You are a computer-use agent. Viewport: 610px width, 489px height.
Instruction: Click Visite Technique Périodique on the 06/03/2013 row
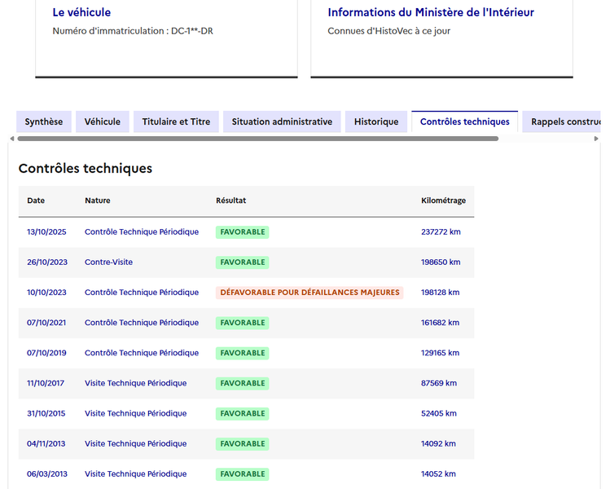coord(136,474)
